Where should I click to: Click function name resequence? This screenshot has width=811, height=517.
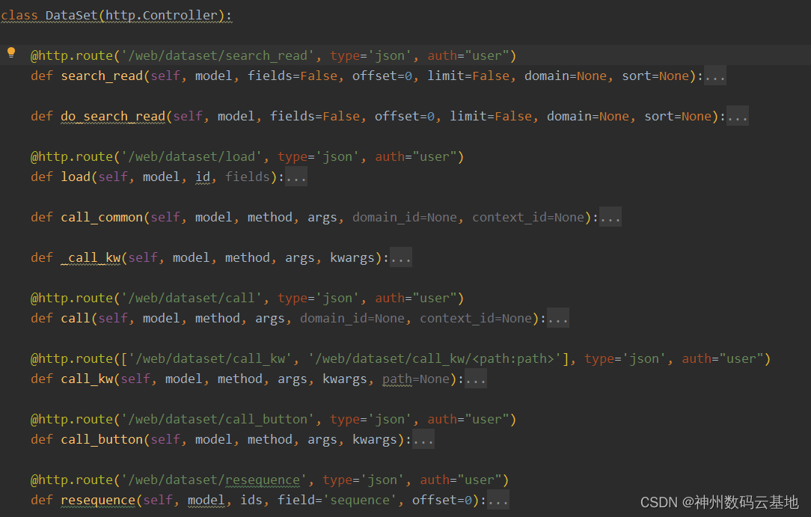click(x=98, y=500)
